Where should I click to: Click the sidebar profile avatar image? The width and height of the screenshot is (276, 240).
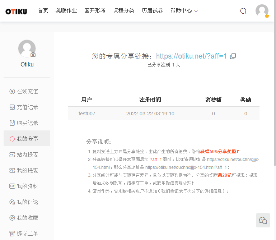[27, 49]
